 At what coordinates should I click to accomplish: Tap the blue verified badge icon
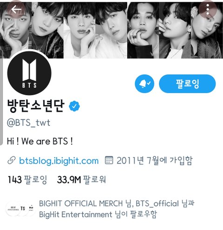tap(74, 106)
